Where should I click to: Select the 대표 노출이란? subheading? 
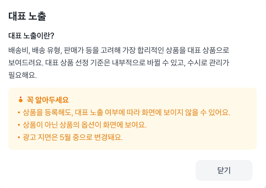[31, 36]
